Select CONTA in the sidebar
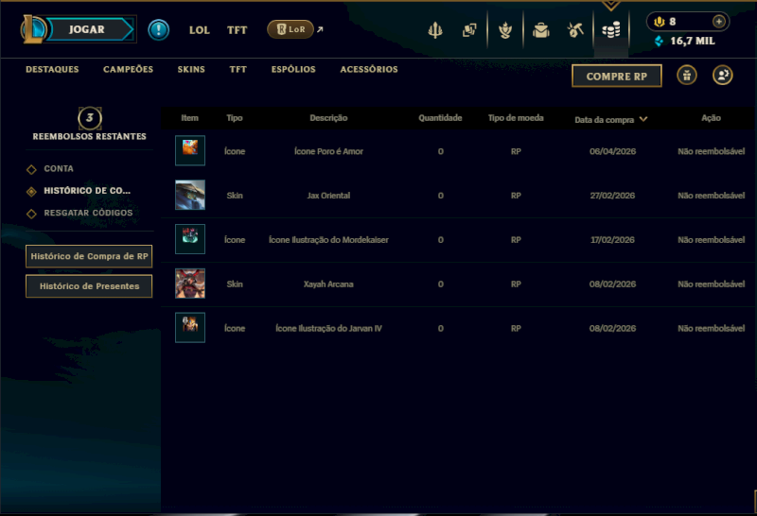The height and width of the screenshot is (516, 757). coord(59,169)
